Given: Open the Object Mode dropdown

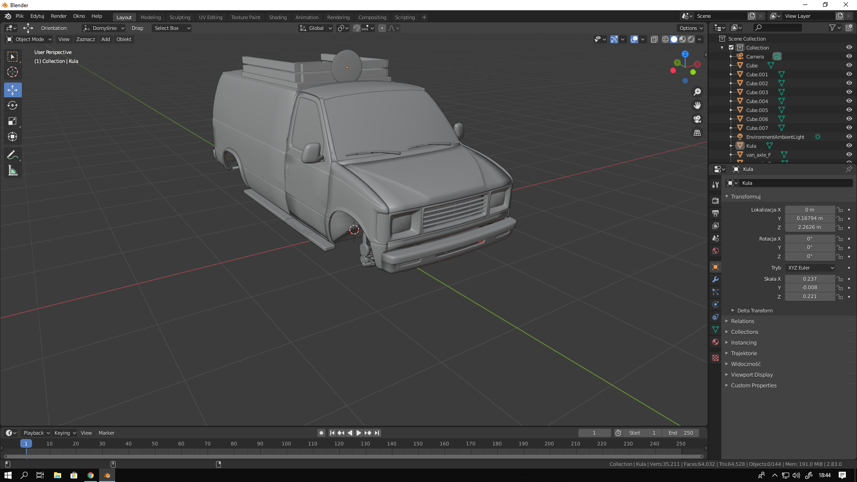Looking at the screenshot, I should pos(29,39).
